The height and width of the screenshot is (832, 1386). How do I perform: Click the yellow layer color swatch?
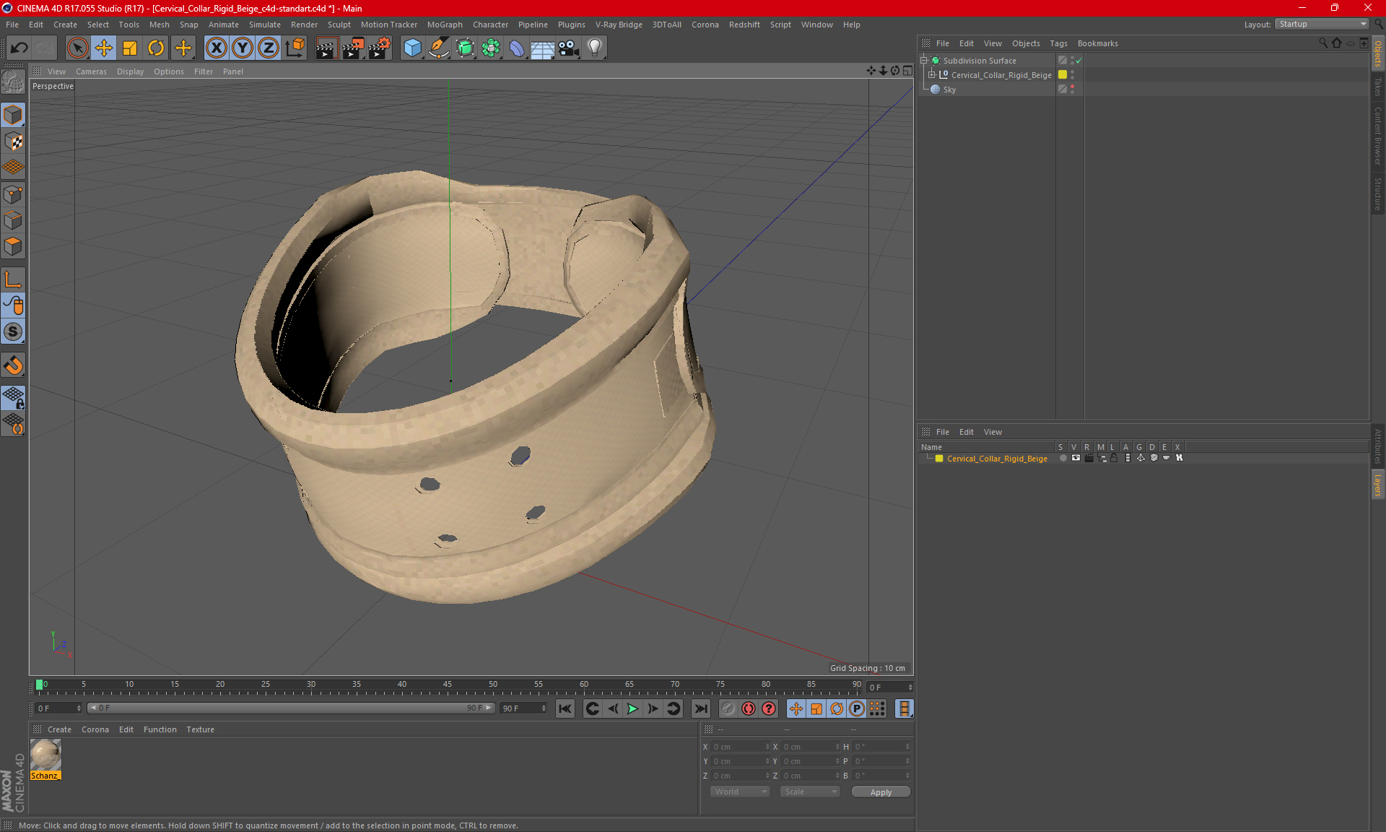939,459
